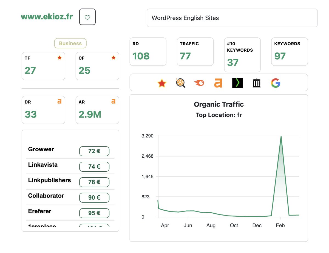The height and width of the screenshot is (253, 329).
Task: Click the KEYWORDS value 97
Action: 280,56
